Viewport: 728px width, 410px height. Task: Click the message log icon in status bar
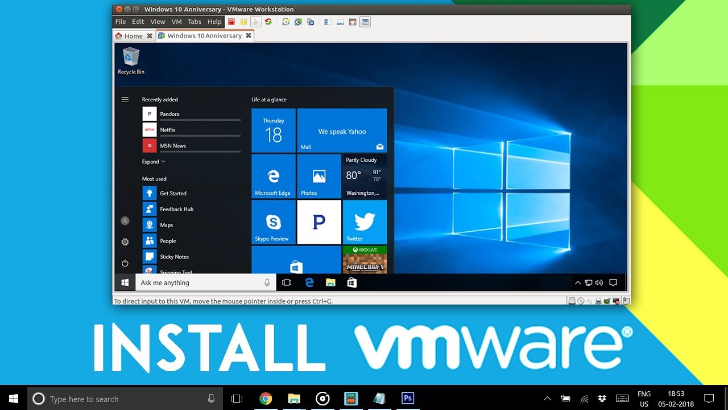(x=626, y=301)
